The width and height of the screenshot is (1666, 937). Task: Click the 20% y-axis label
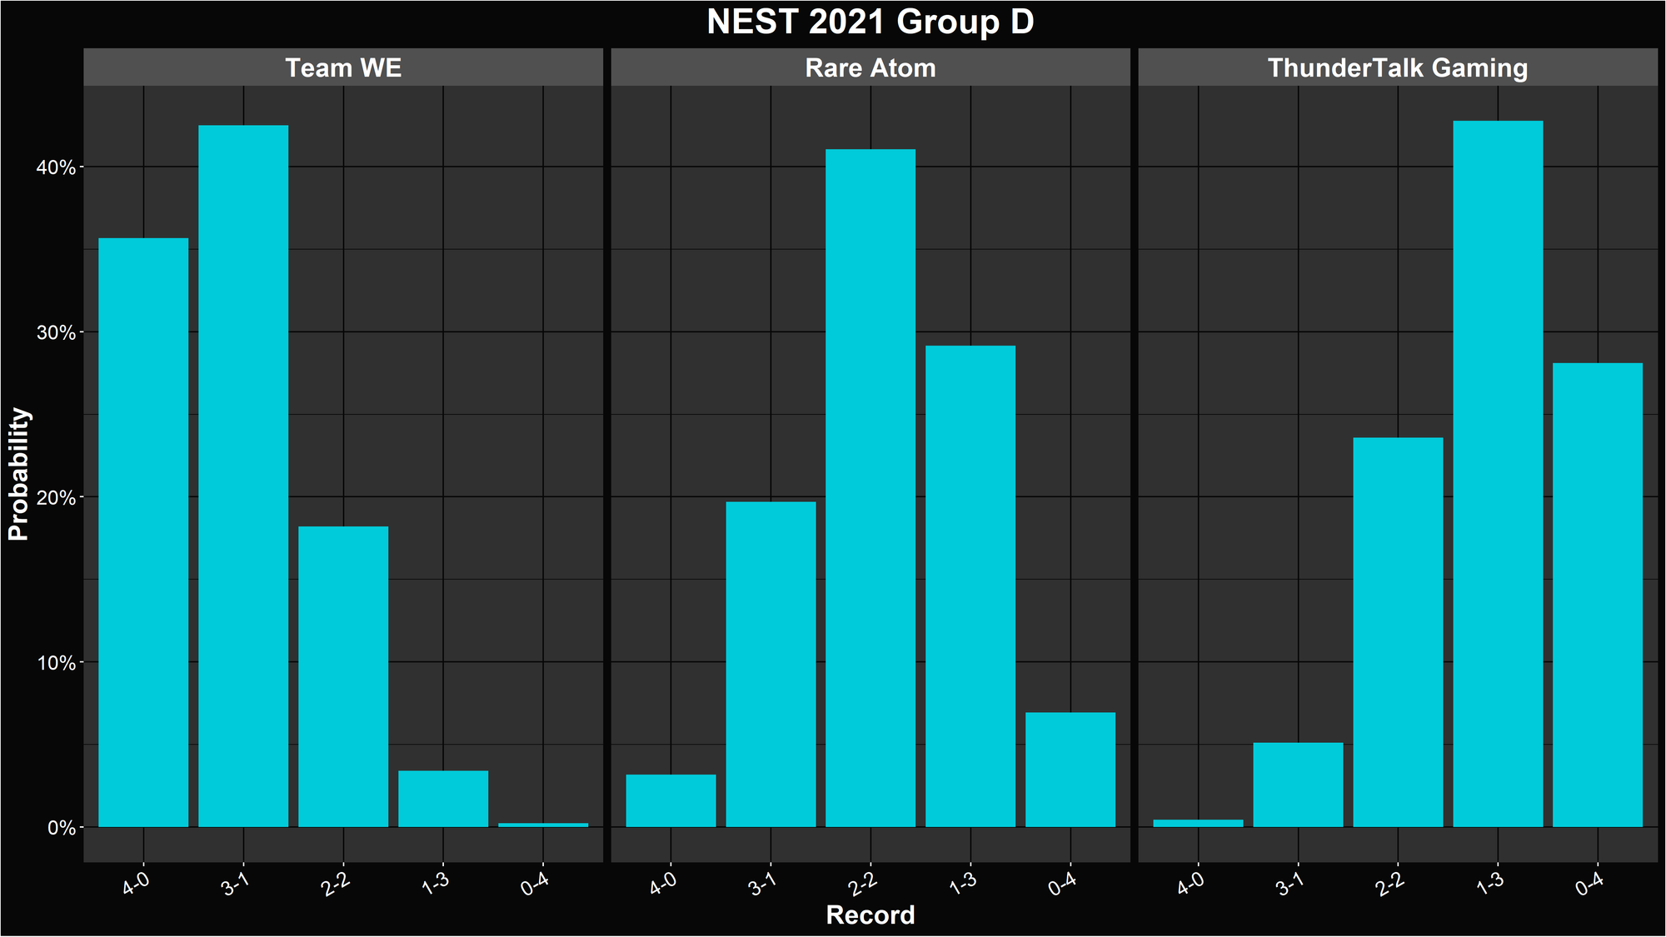tap(56, 497)
